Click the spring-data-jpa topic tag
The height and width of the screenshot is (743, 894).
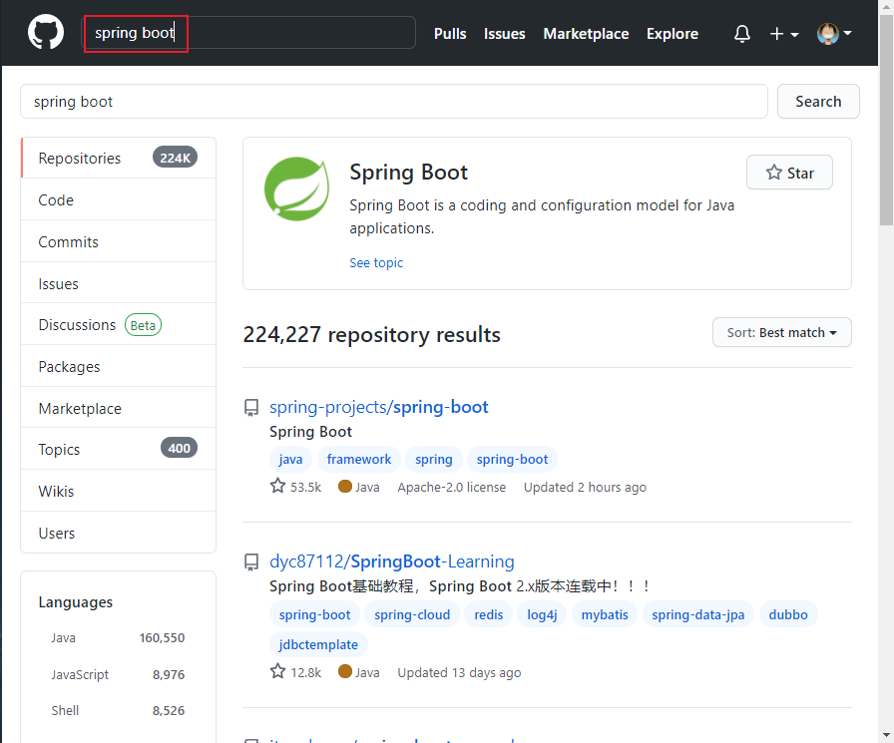tap(697, 614)
